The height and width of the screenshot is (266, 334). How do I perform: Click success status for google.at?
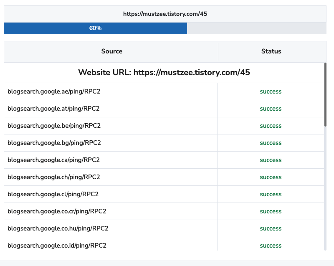tap(271, 109)
